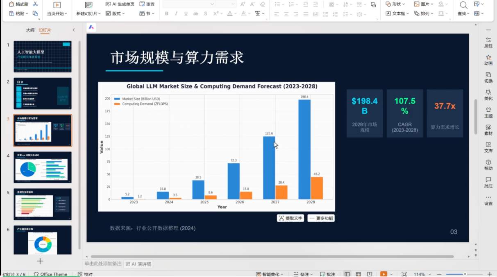497x277 pixels.
Task: Click the 更多功能 more features button
Action: pos(321,218)
